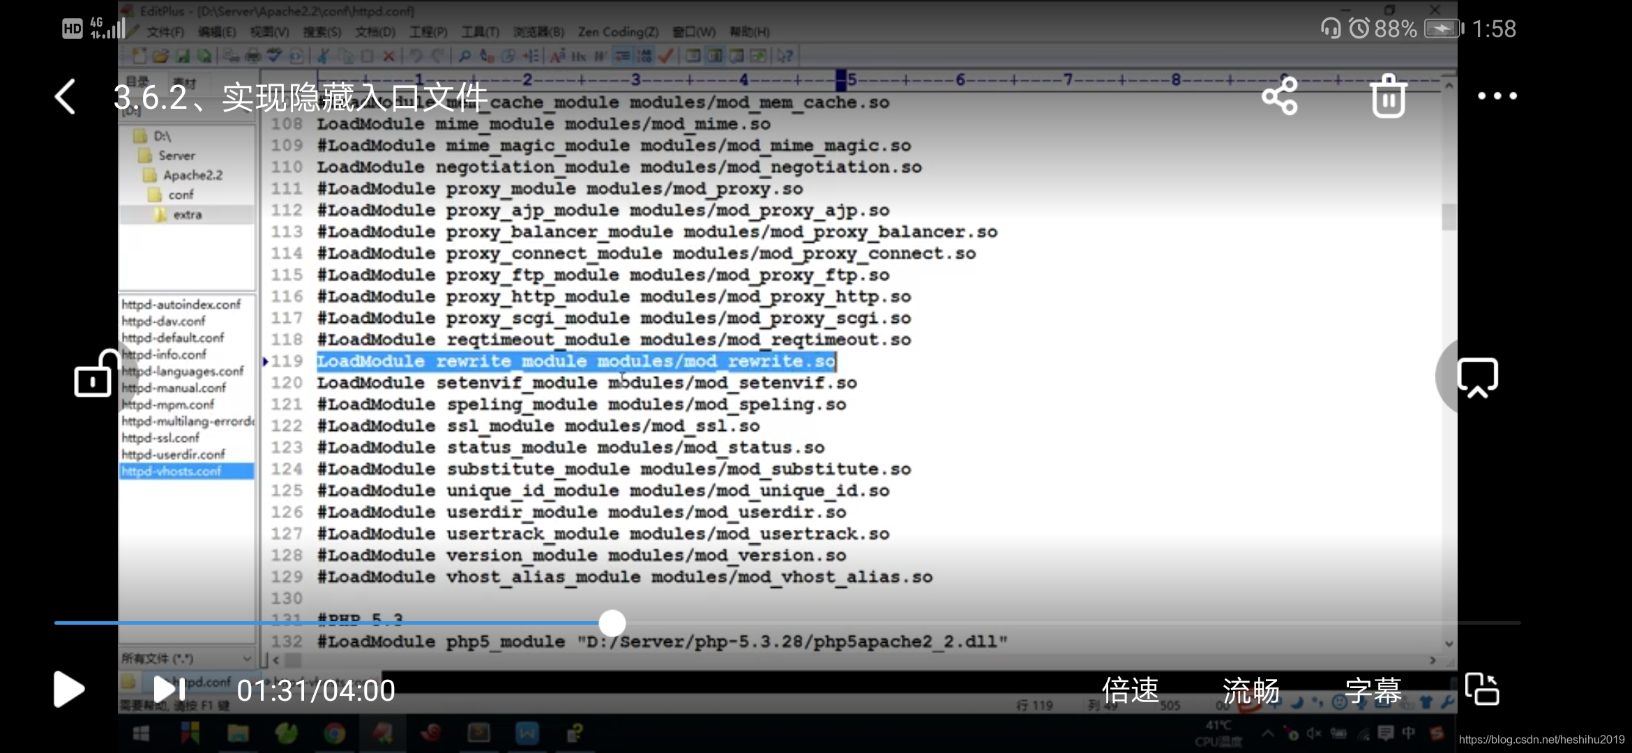The height and width of the screenshot is (753, 1632).
Task: Click the Chrome icon on the taskbar
Action: tap(334, 733)
